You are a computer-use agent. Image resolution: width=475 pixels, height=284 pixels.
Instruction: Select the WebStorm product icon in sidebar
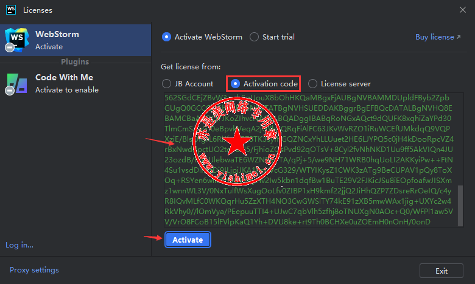(17, 40)
